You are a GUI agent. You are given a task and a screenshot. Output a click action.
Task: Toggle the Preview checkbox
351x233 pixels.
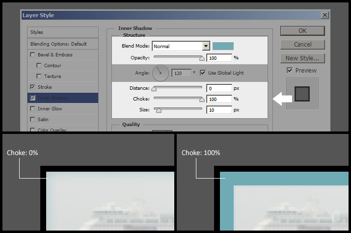point(290,71)
